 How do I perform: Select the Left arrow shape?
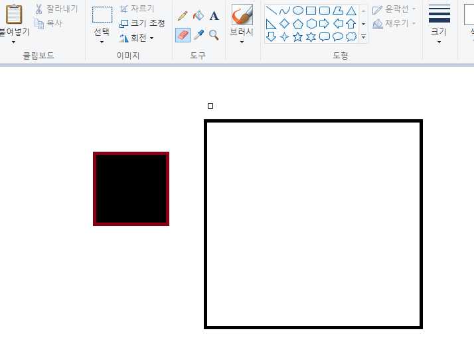coord(338,24)
